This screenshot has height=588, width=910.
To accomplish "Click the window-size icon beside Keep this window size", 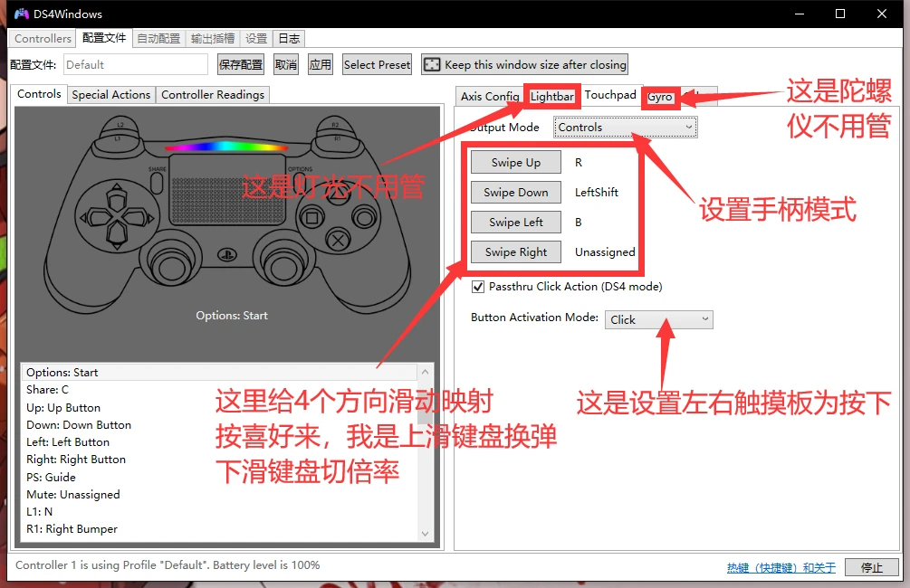I will (x=431, y=64).
